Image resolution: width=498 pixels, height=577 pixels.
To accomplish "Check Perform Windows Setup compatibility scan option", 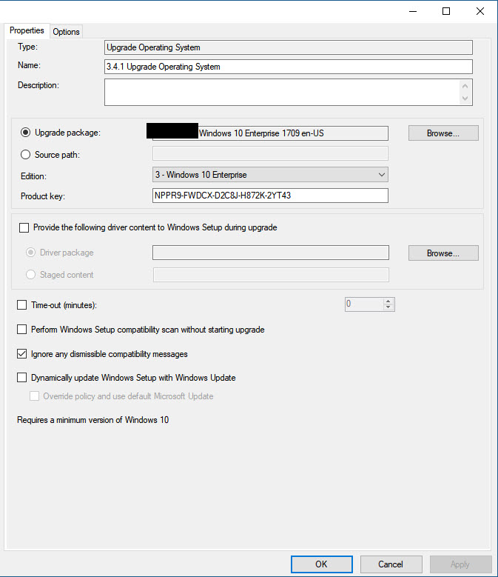I will tap(22, 330).
